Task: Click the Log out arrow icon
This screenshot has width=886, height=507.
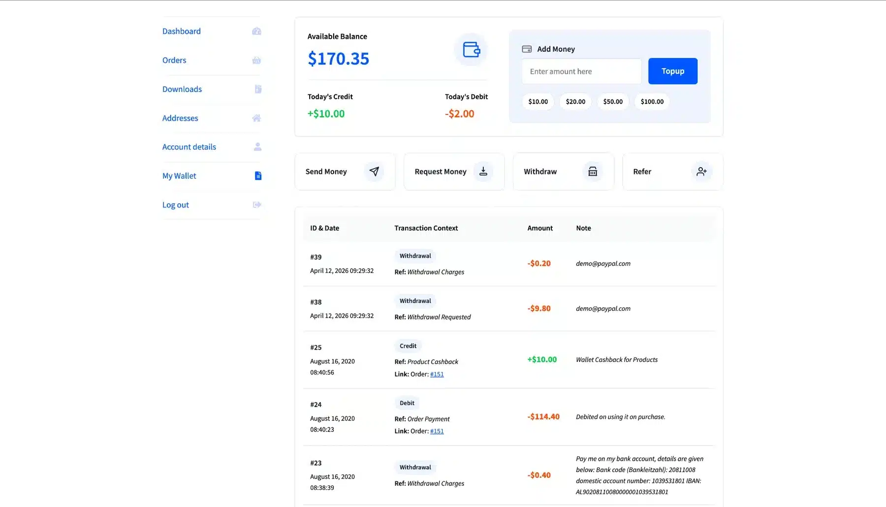Action: coord(257,205)
